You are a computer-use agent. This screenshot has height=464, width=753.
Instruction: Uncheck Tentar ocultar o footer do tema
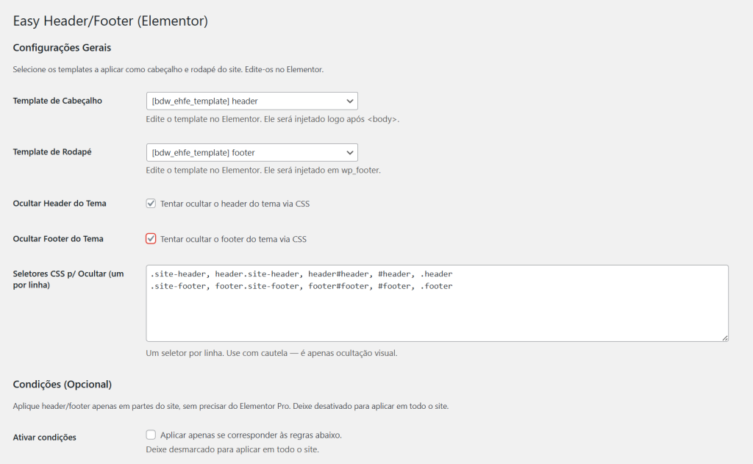click(x=151, y=239)
